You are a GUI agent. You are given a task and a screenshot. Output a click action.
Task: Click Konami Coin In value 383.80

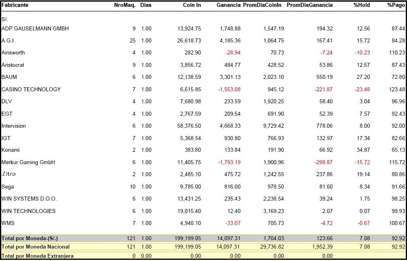tap(192, 150)
